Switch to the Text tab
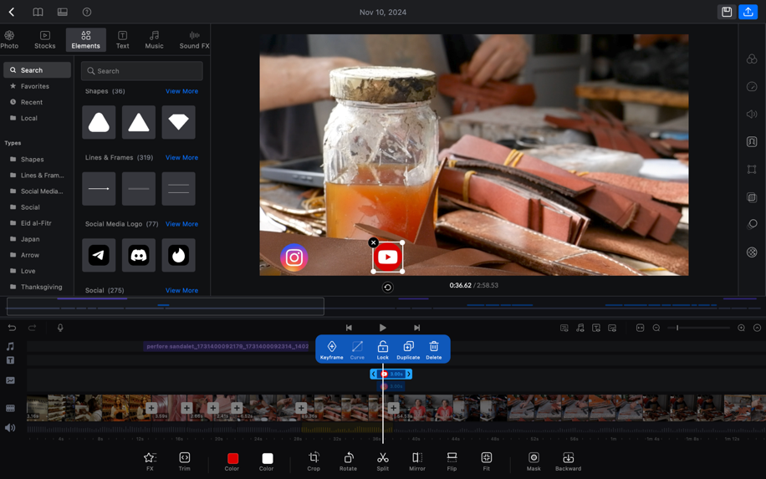The width and height of the screenshot is (766, 479). 122,39
